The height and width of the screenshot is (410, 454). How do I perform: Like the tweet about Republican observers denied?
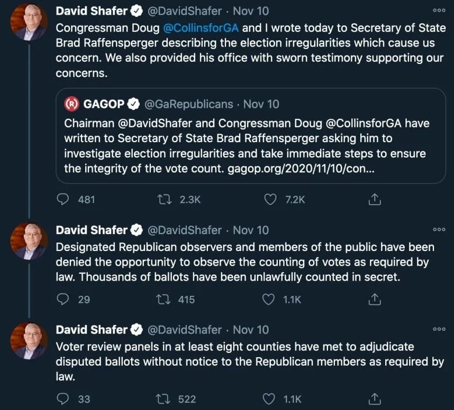pyautogui.click(x=270, y=299)
